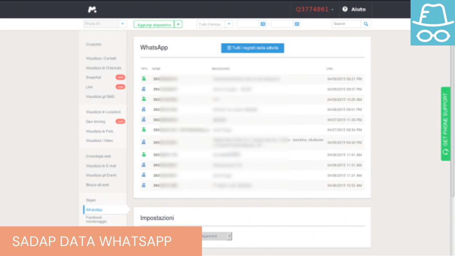Click the message type icon for 04/06/2015 11:41 AM

(144, 155)
